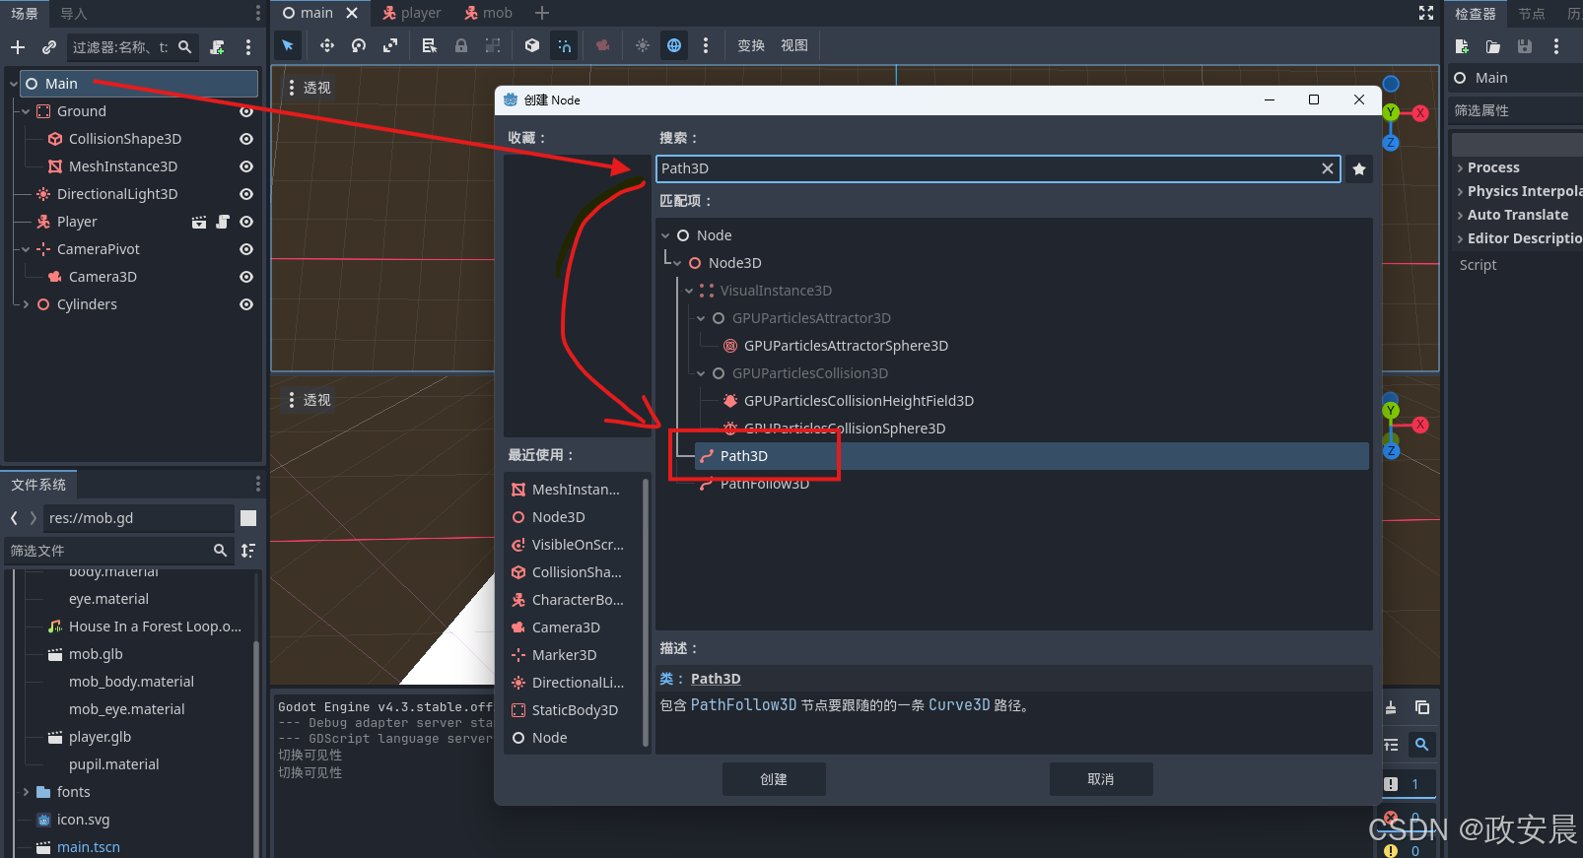Activate the Scale Mode tool
Image resolution: width=1583 pixels, height=858 pixels.
point(390,45)
